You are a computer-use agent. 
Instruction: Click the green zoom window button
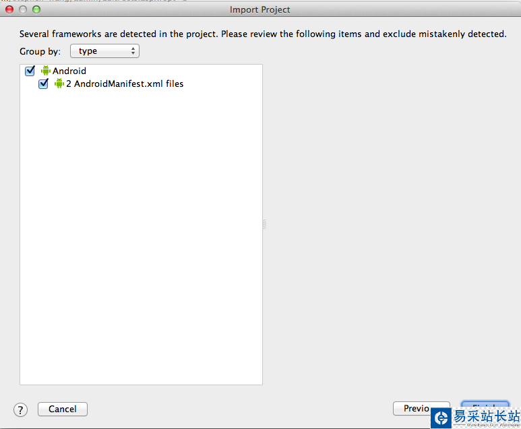(36, 9)
